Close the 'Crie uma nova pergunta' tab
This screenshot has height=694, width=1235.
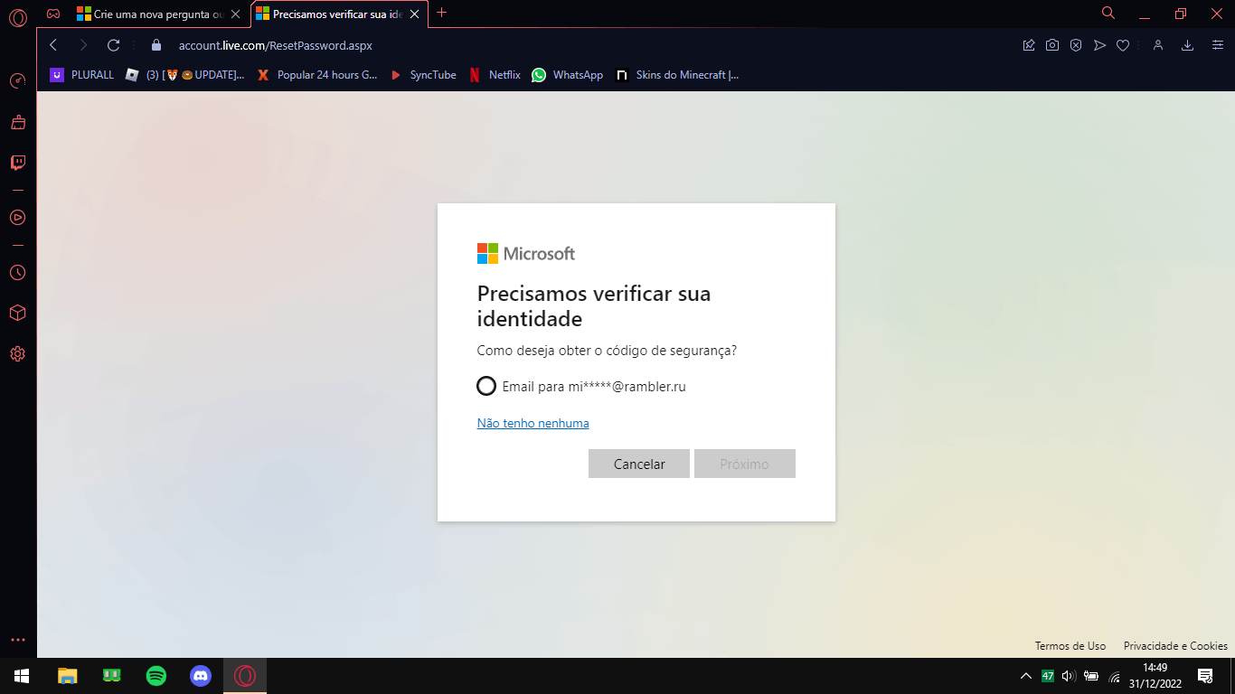pos(236,14)
